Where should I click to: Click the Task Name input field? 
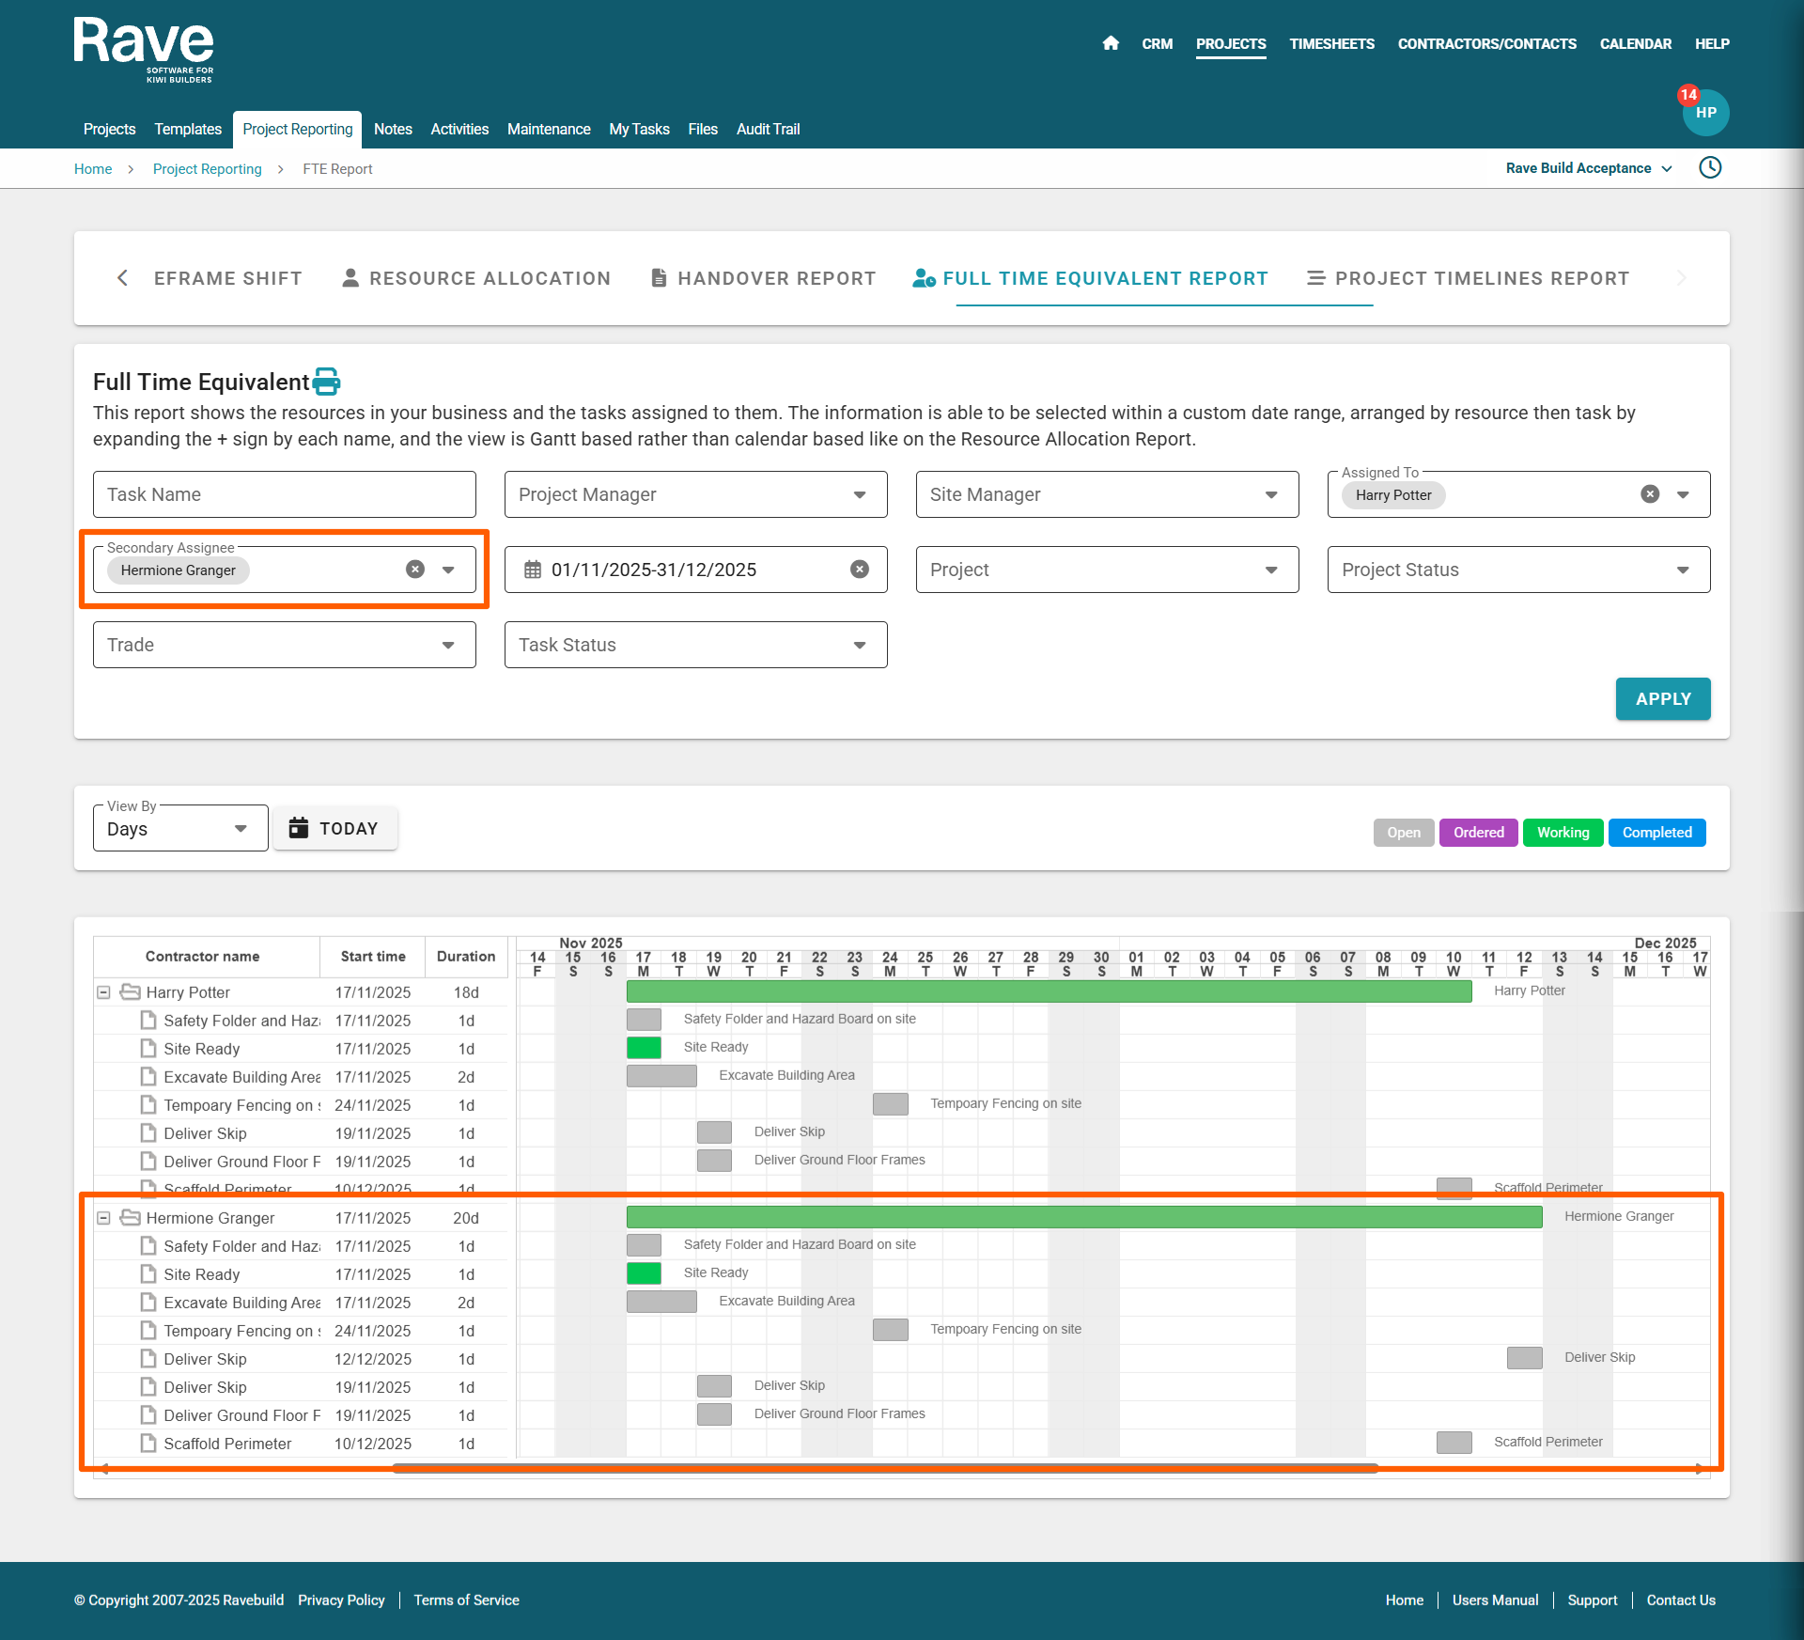coord(284,494)
